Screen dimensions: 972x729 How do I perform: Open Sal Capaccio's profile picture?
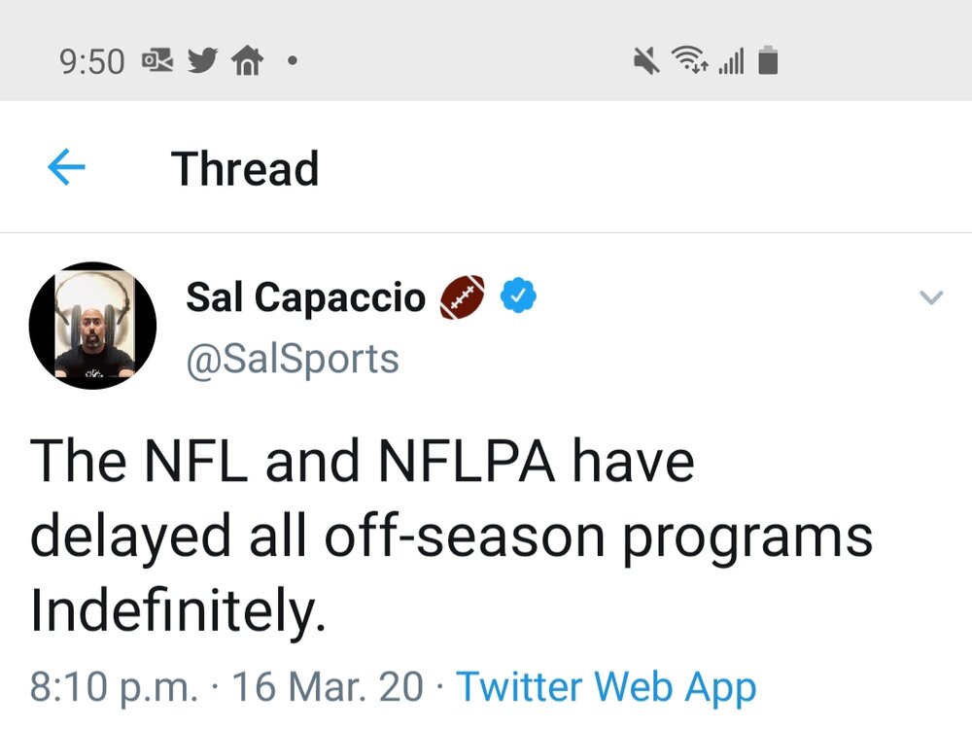(92, 326)
